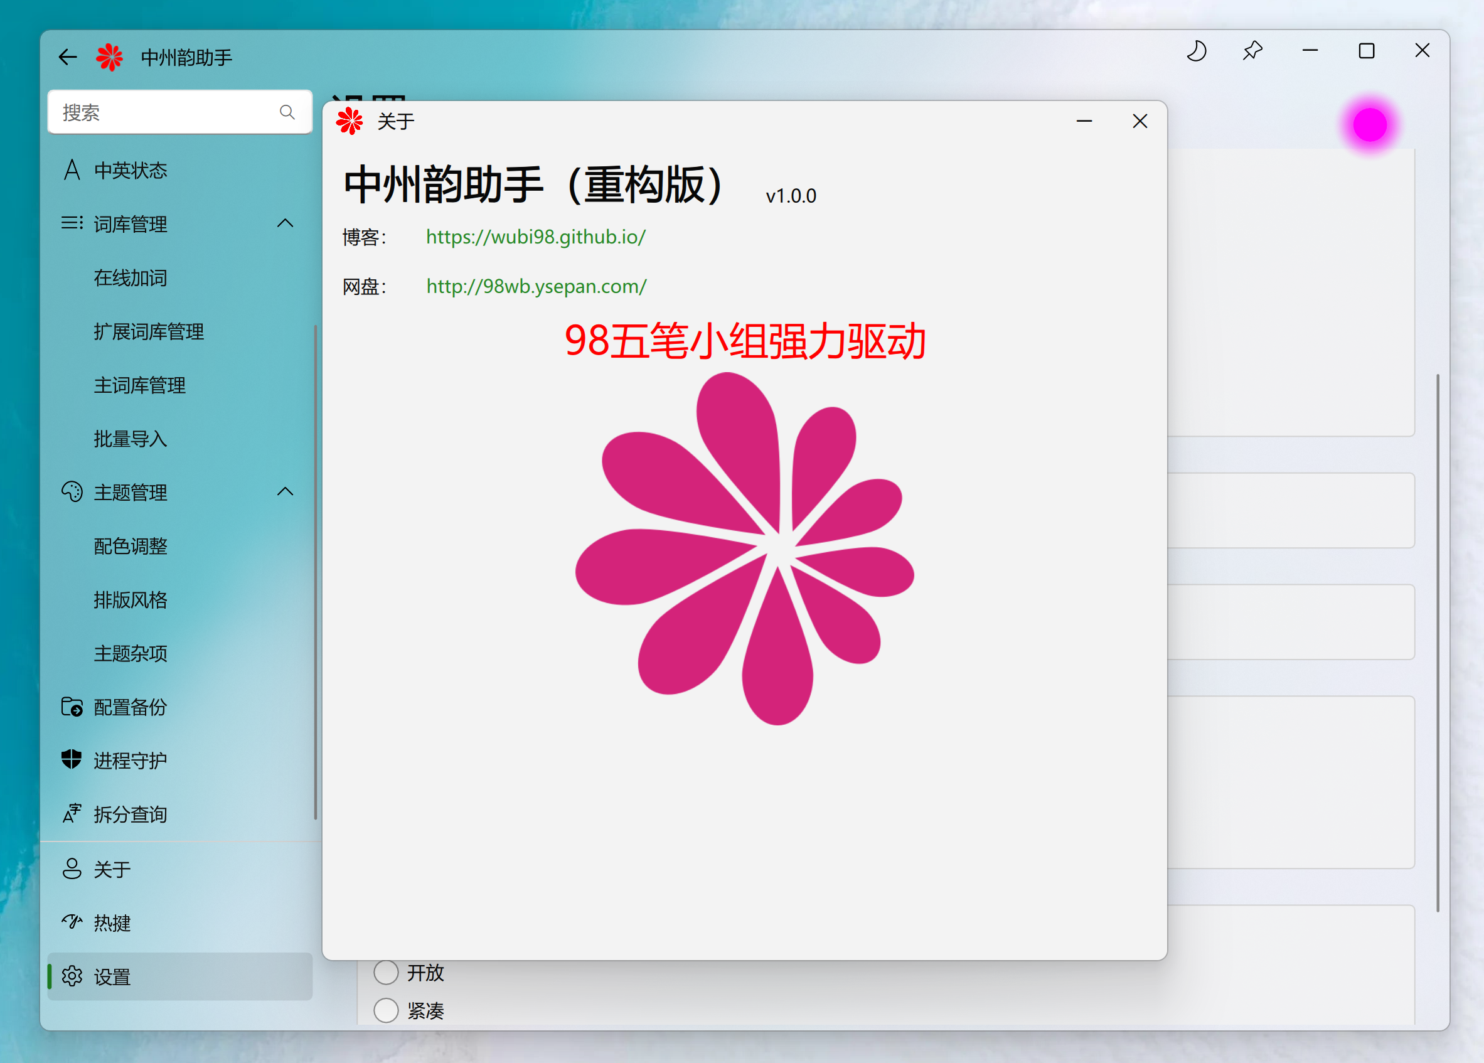Screen dimensions: 1484x1063
Task: Go to 配色调整 page
Action: pyautogui.click(x=129, y=546)
